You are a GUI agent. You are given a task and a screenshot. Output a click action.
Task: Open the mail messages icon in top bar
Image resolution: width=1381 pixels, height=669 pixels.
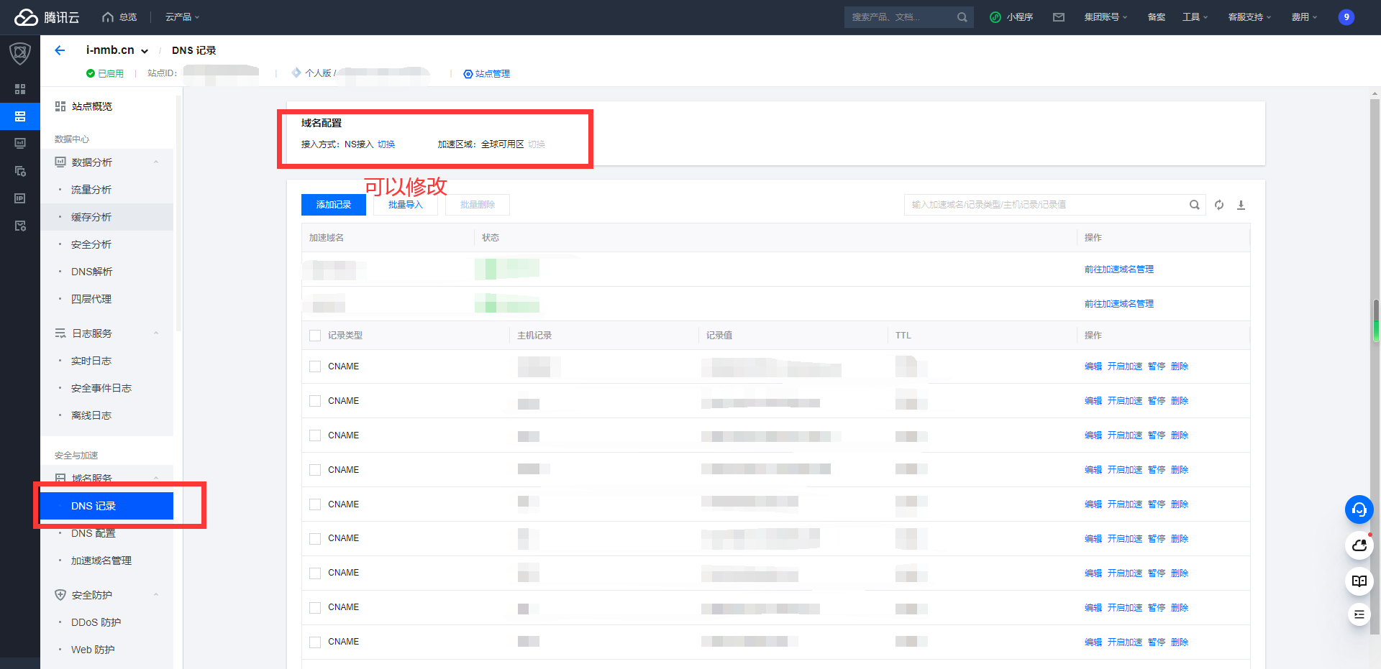pyautogui.click(x=1059, y=17)
